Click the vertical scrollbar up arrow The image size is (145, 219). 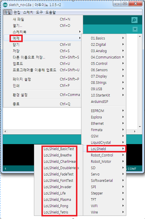[140, 37]
